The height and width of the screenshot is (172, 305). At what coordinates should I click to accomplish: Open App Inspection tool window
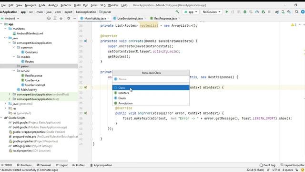(x=101, y=165)
